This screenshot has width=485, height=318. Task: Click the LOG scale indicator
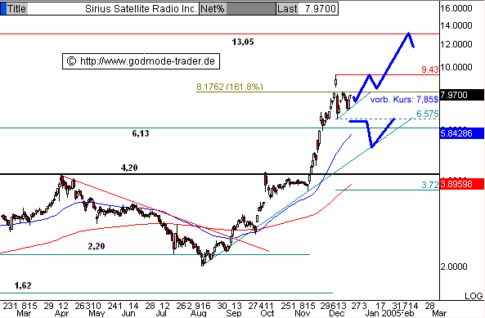pyautogui.click(x=474, y=296)
